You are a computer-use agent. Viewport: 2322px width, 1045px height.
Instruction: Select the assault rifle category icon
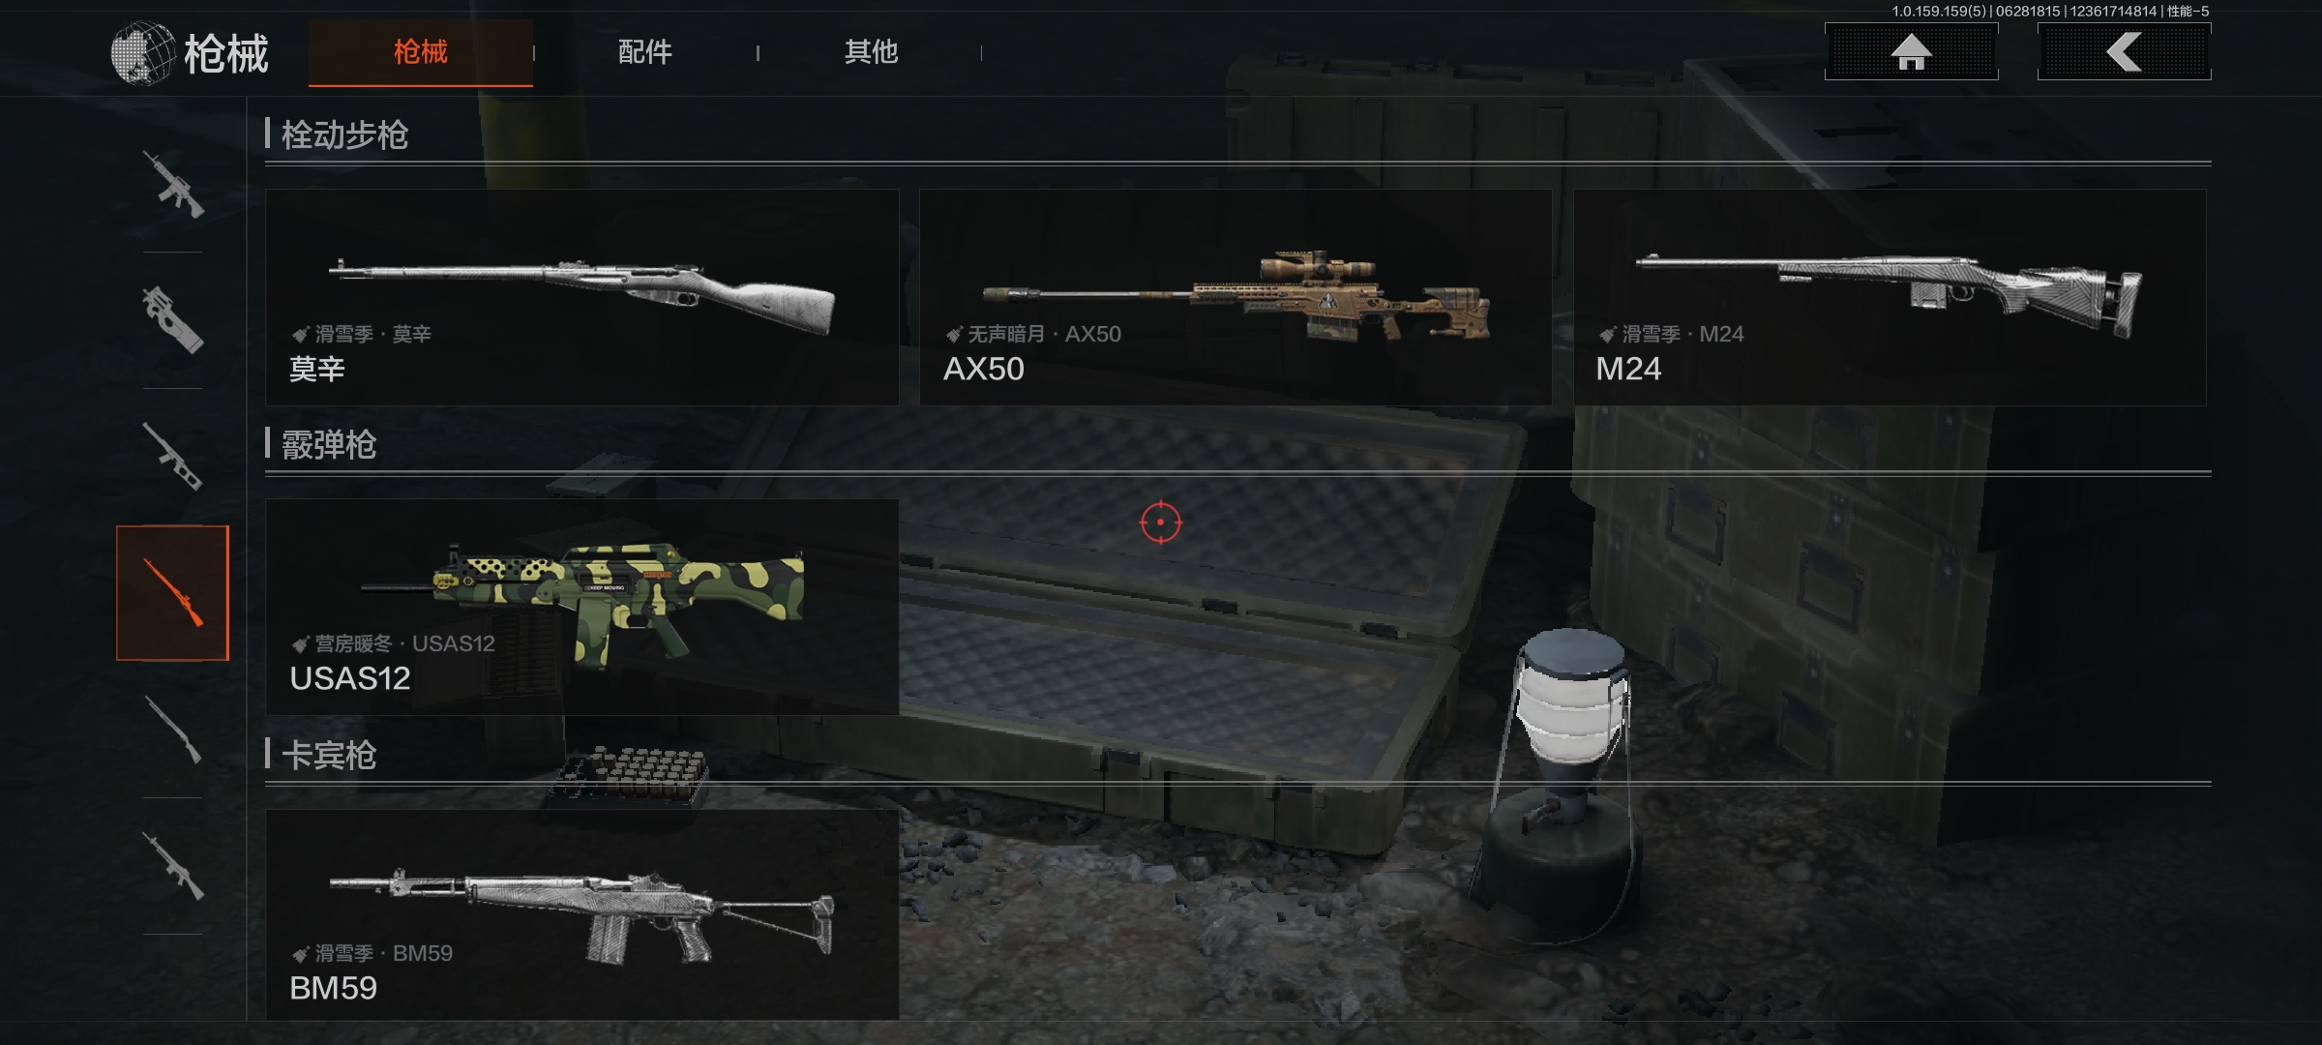(173, 184)
